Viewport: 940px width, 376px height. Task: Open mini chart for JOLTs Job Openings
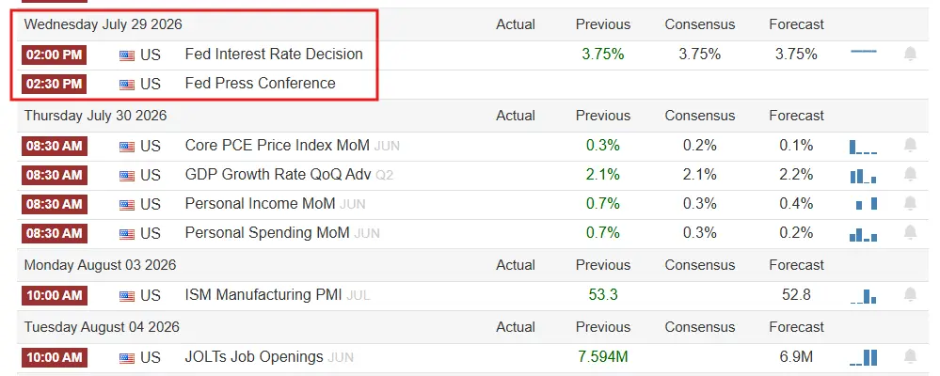pyautogui.click(x=863, y=358)
